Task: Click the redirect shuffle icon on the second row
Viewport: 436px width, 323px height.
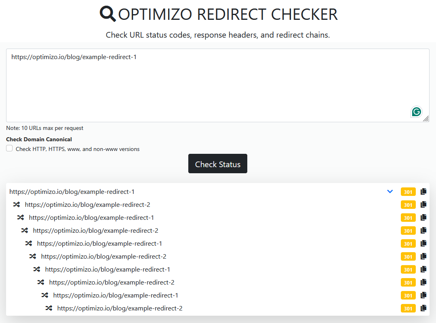Action: [17, 204]
